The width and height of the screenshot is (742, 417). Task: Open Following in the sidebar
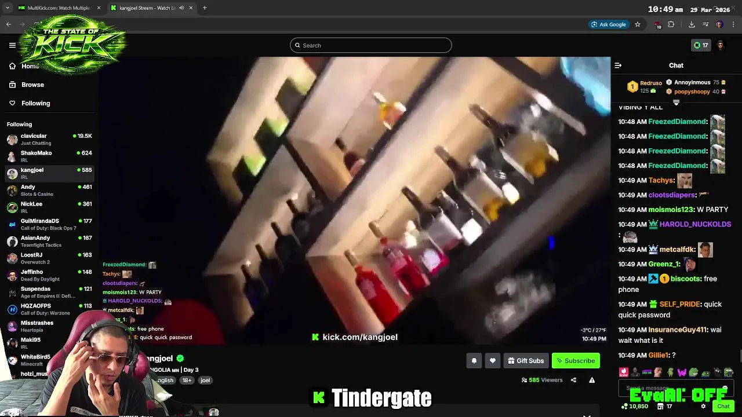[35, 103]
